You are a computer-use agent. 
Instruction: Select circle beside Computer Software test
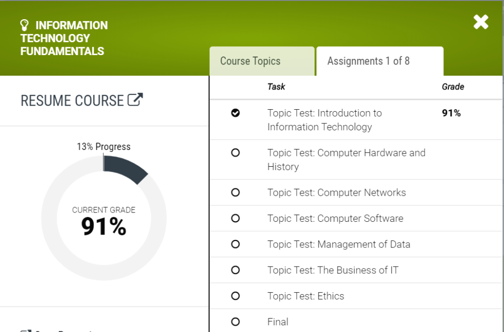pyautogui.click(x=235, y=218)
